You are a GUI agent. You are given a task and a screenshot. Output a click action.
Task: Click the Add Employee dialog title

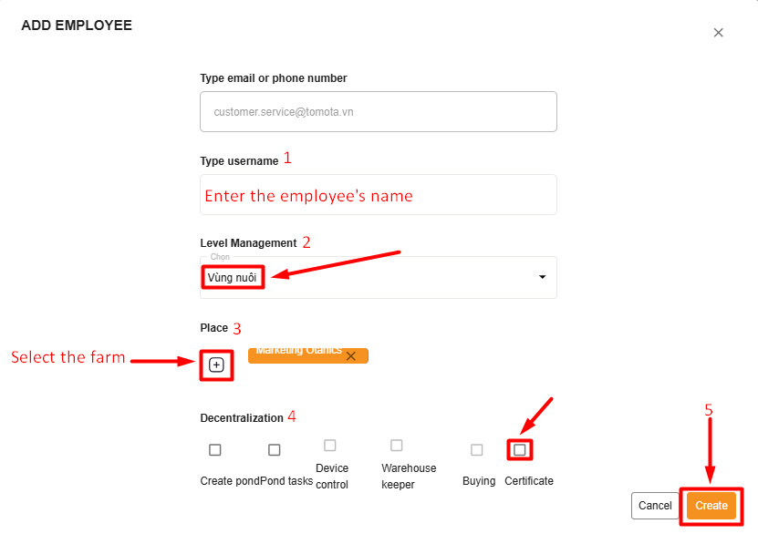coord(77,26)
